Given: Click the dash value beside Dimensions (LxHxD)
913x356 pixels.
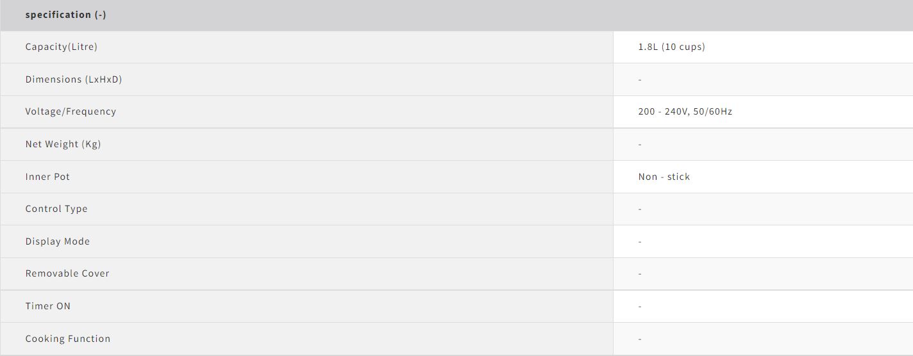Looking at the screenshot, I should tap(640, 80).
